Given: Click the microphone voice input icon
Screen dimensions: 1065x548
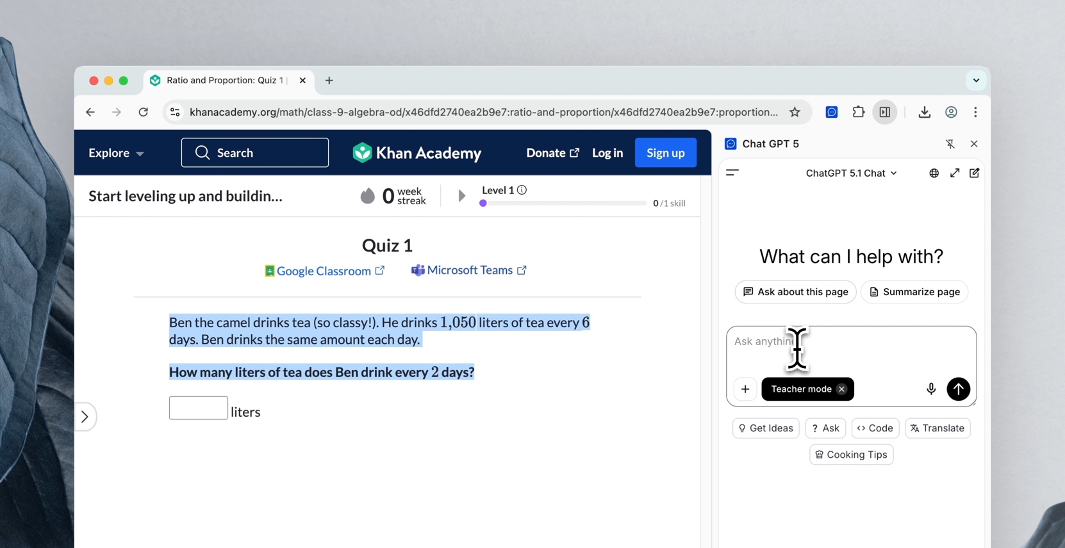Looking at the screenshot, I should pyautogui.click(x=931, y=389).
